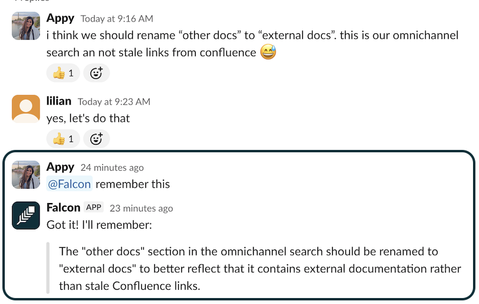Add a reaction to Appy's rename message
The image size is (479, 304).
(96, 73)
